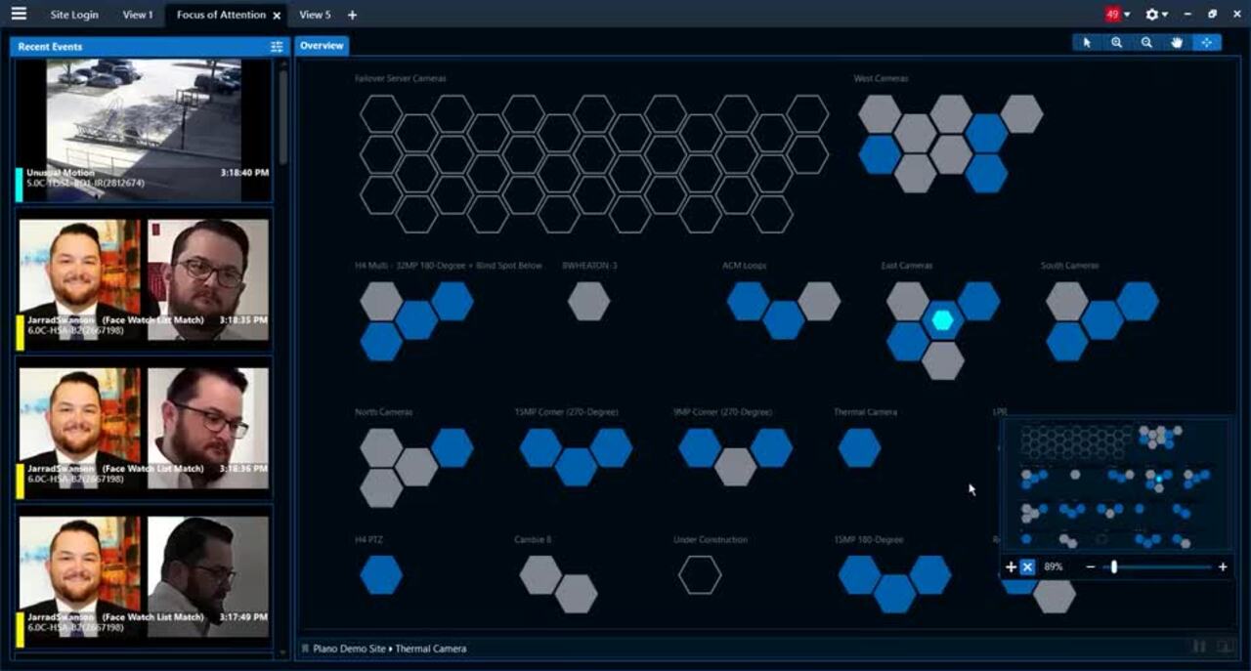Select the arrow pointer tool
The height and width of the screenshot is (671, 1251).
point(1087,43)
